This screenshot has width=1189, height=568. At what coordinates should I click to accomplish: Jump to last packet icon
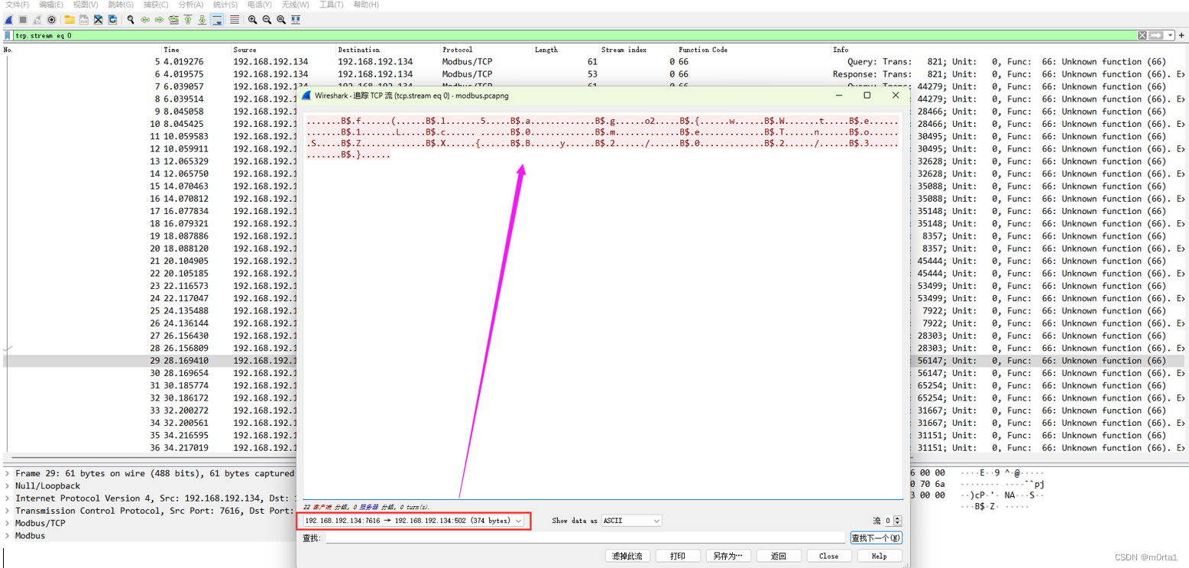pos(202,20)
